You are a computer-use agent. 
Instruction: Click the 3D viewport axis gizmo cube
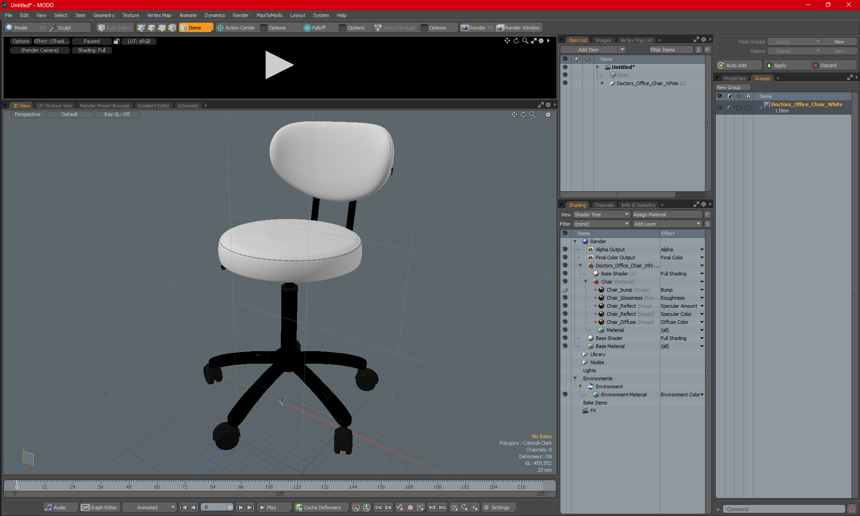(x=27, y=458)
